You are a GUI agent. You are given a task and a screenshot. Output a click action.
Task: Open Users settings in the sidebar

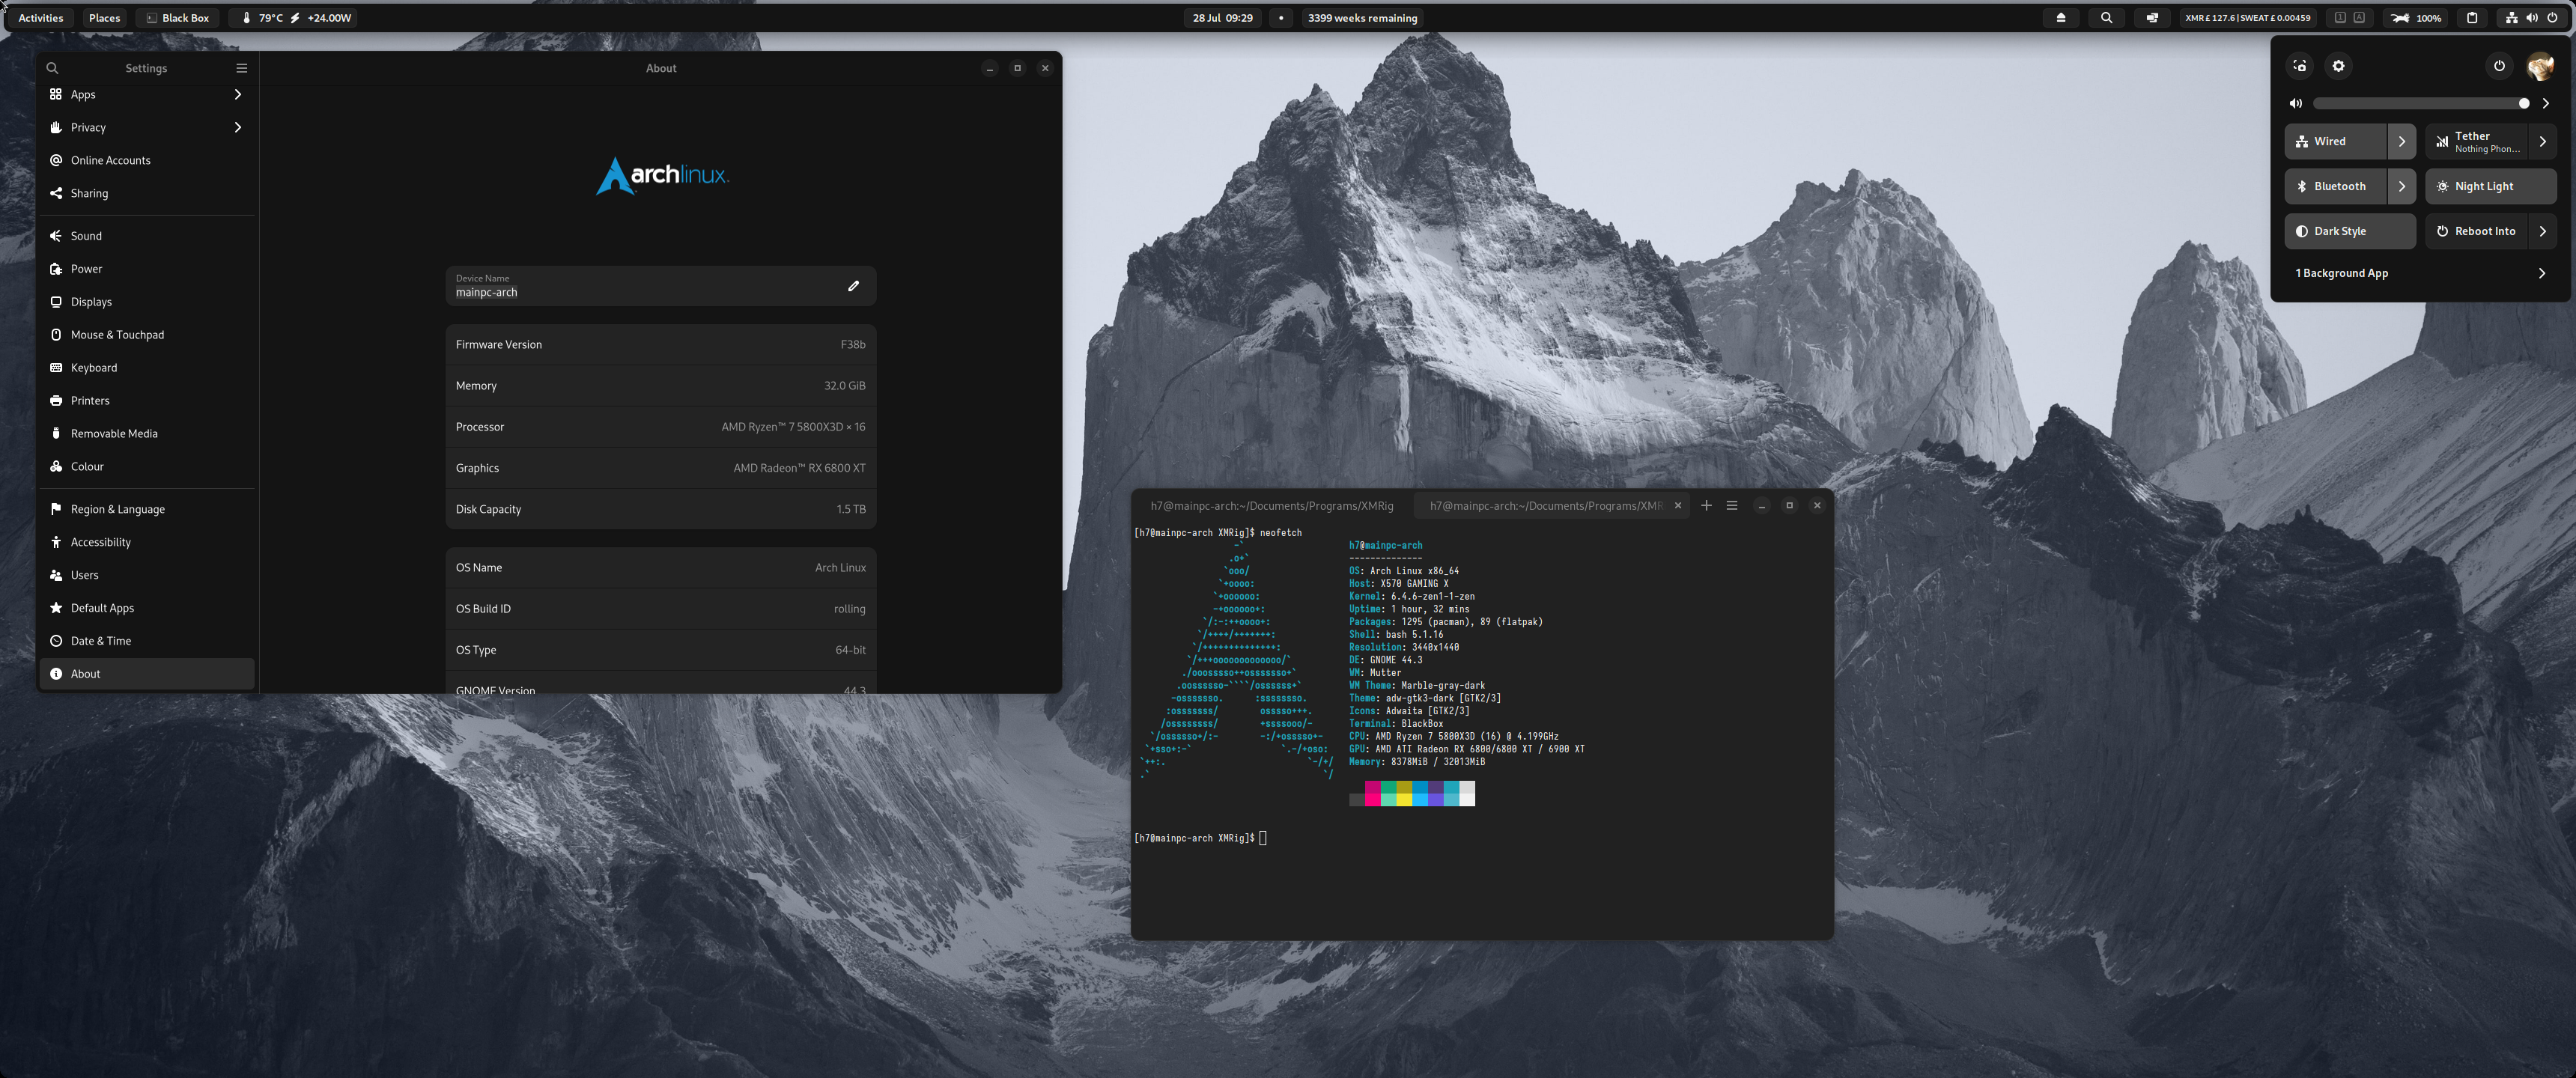pos(147,575)
